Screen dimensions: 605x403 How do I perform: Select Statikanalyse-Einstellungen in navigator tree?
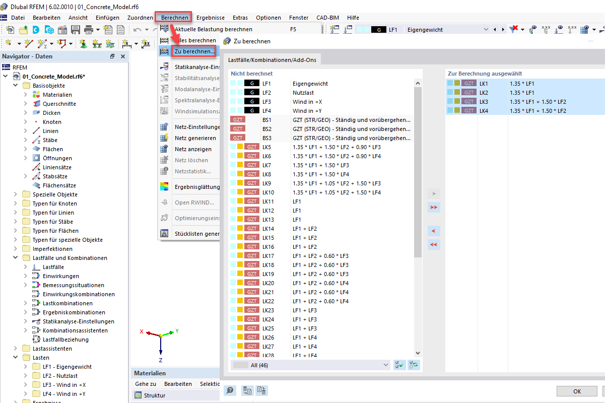78,321
